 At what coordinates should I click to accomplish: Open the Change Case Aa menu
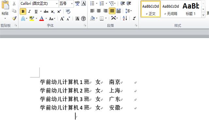pyautogui.click(x=52, y=19)
